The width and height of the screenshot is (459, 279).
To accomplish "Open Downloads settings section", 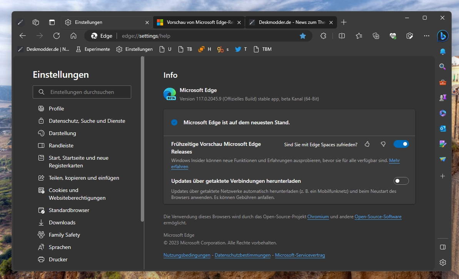I will [x=57, y=222].
